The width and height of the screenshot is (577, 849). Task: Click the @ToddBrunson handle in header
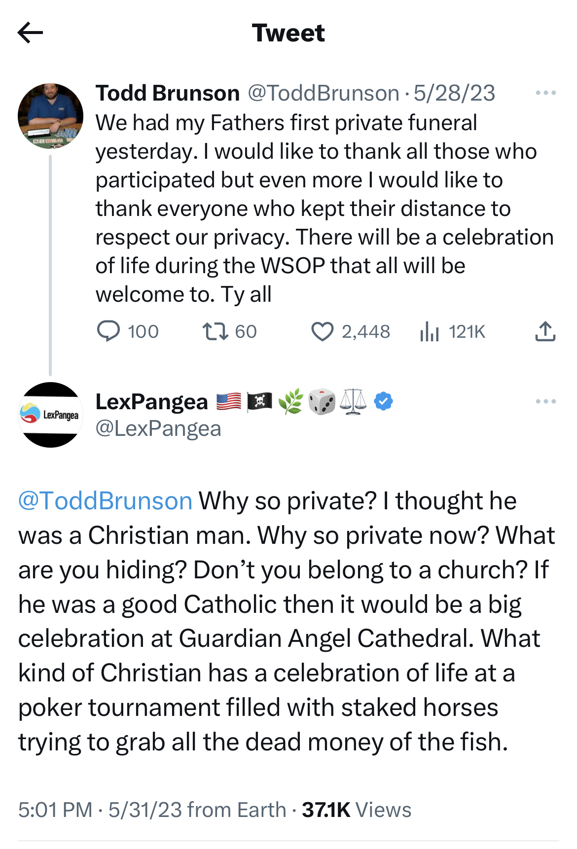click(x=324, y=93)
